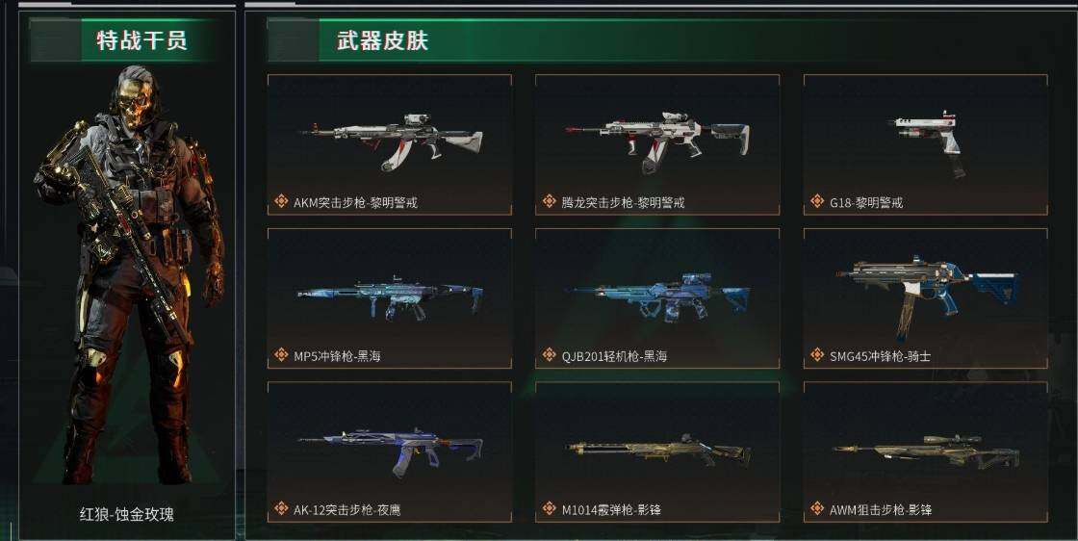Click the rarity icon beside AKM突击步枪-黎明警戒
The image size is (1078, 541).
pos(280,201)
